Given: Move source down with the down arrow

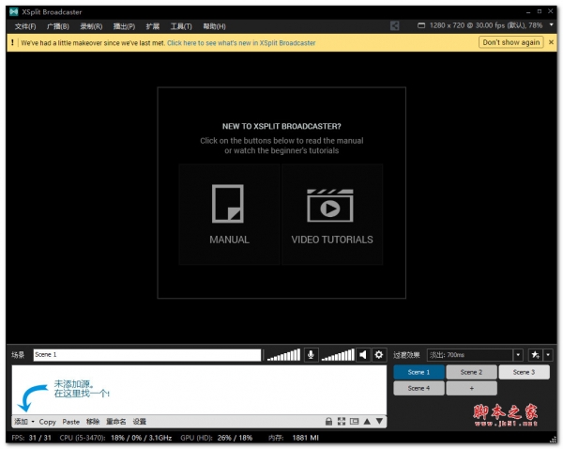Looking at the screenshot, I should pyautogui.click(x=379, y=422).
